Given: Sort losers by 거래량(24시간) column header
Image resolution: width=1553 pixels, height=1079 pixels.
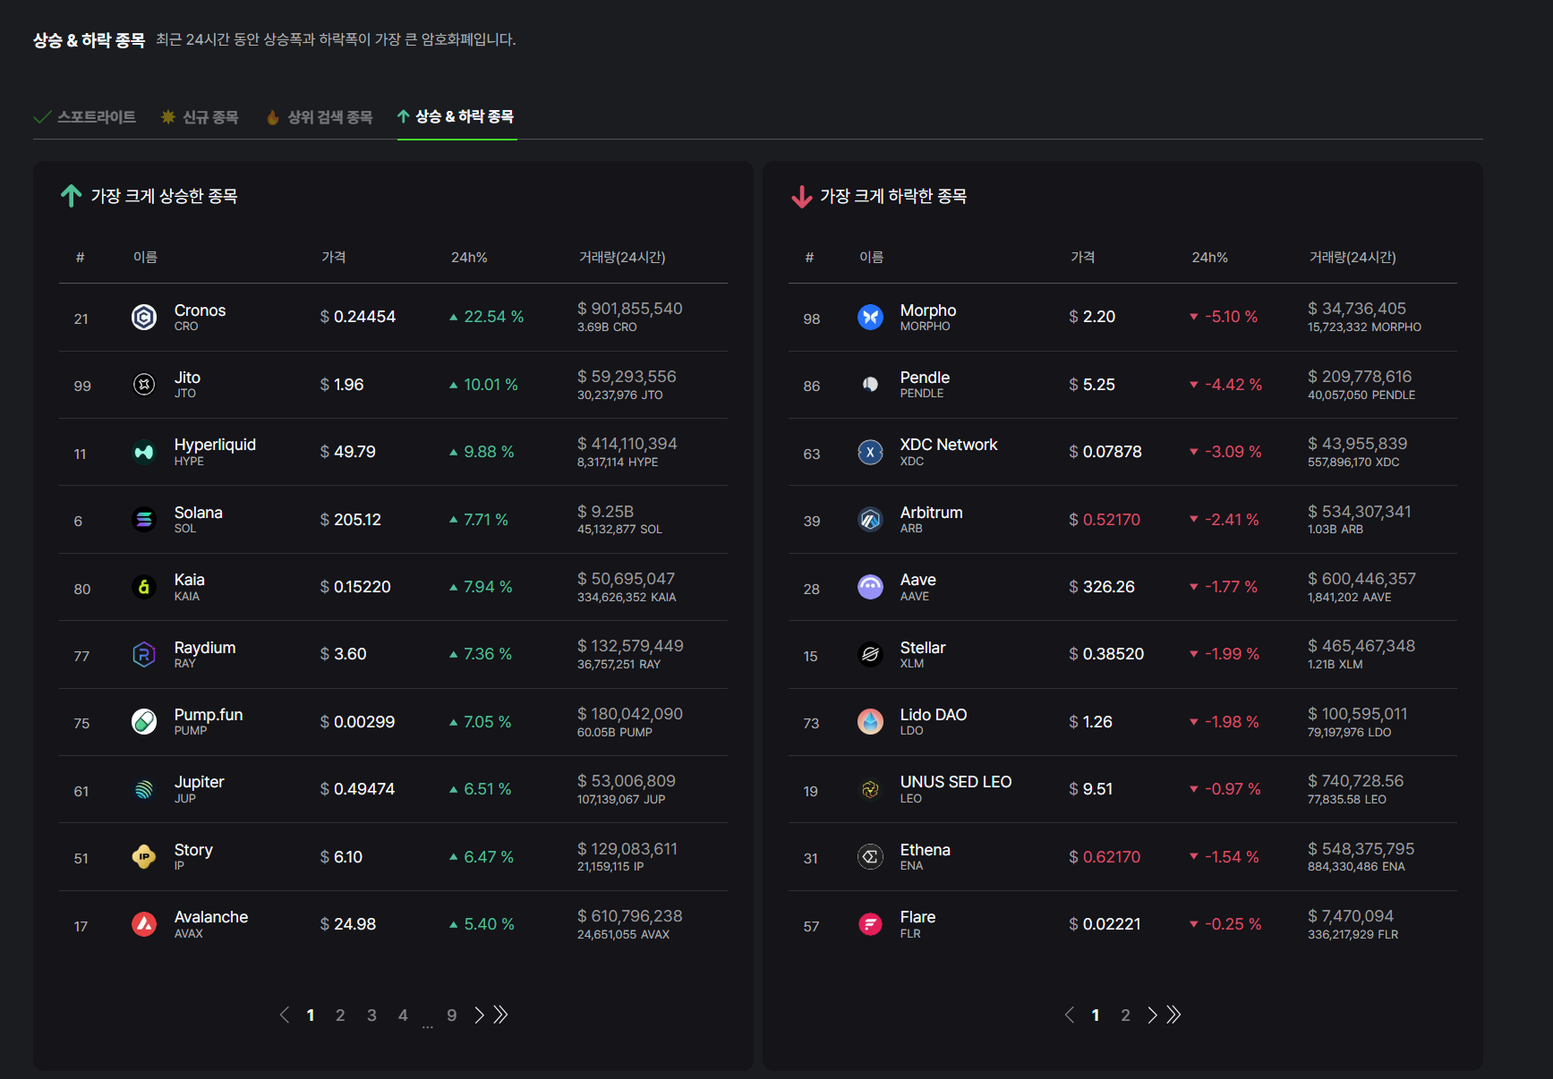Looking at the screenshot, I should [x=1352, y=257].
